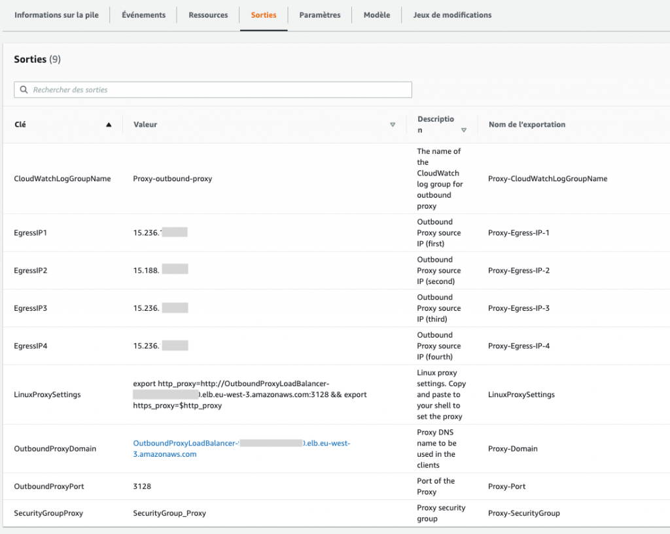Select the OutboundProxyPort key cell

click(48, 486)
